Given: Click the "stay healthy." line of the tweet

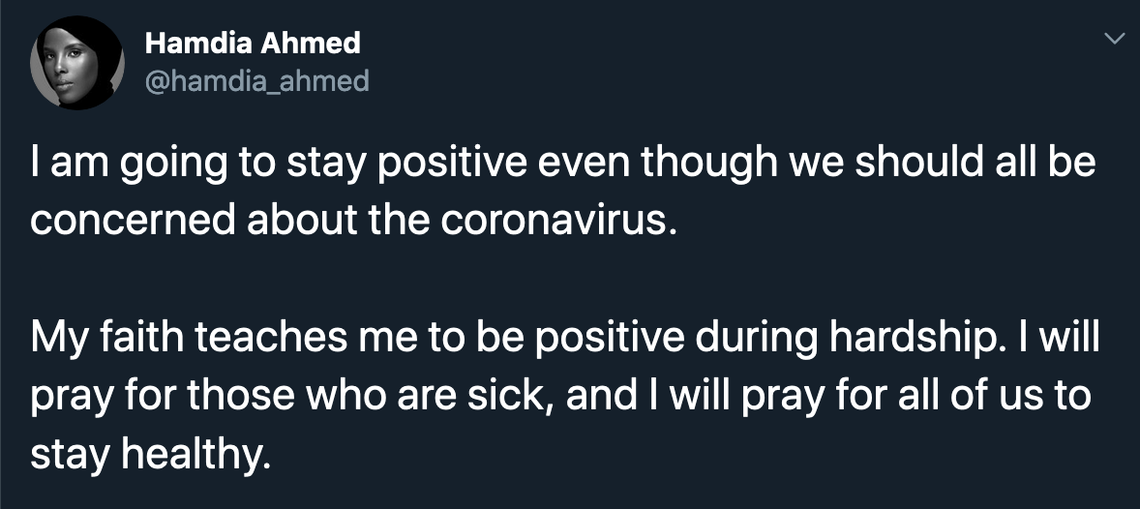Looking at the screenshot, I should [146, 453].
